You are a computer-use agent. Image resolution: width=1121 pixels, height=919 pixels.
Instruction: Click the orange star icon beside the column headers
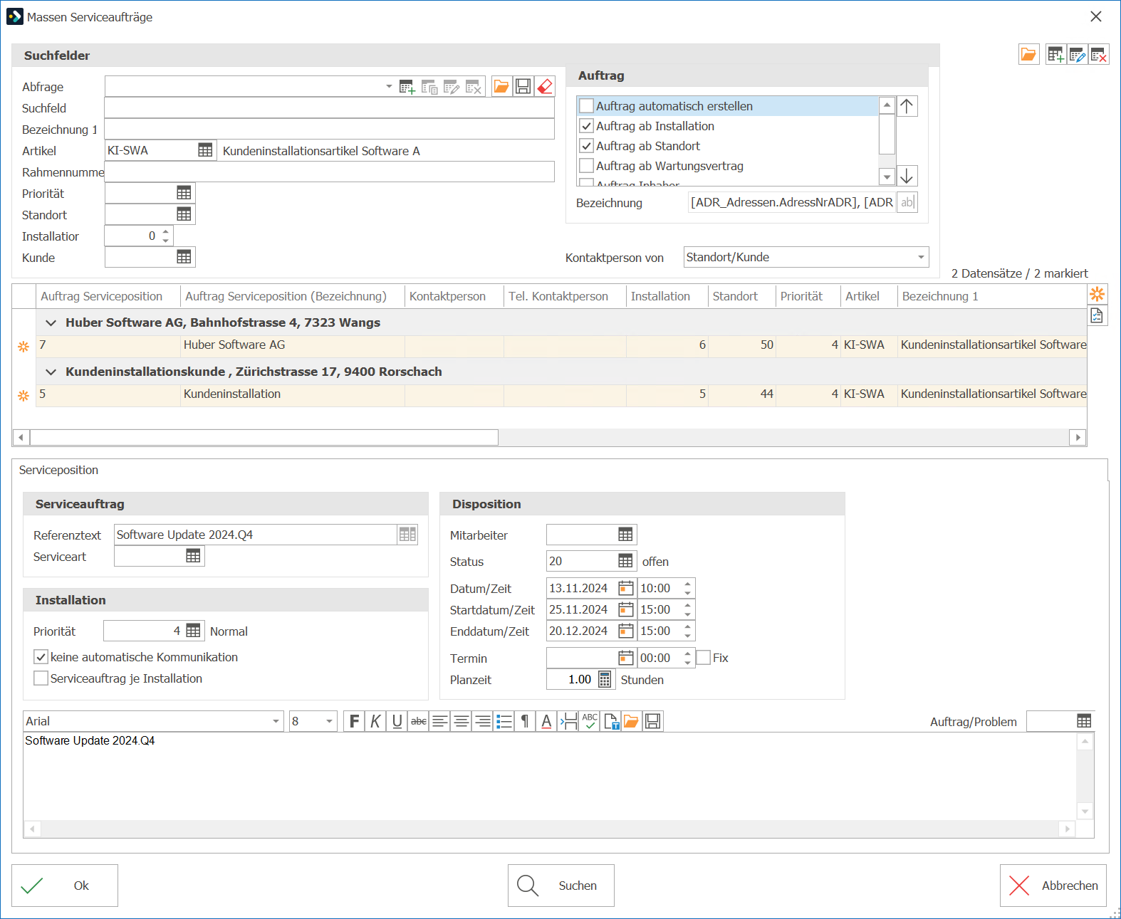point(1097,293)
